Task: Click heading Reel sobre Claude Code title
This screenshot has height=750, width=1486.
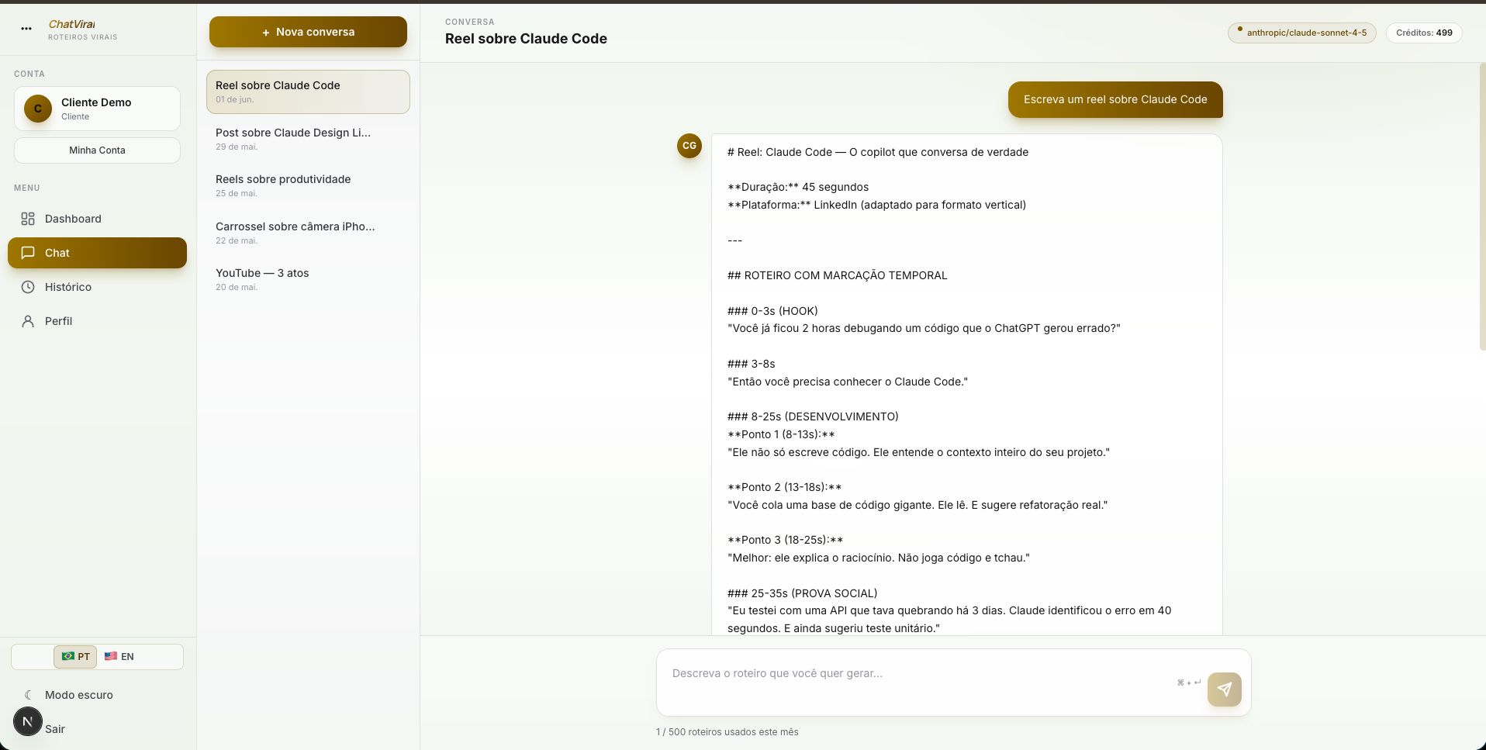Action: click(x=526, y=39)
